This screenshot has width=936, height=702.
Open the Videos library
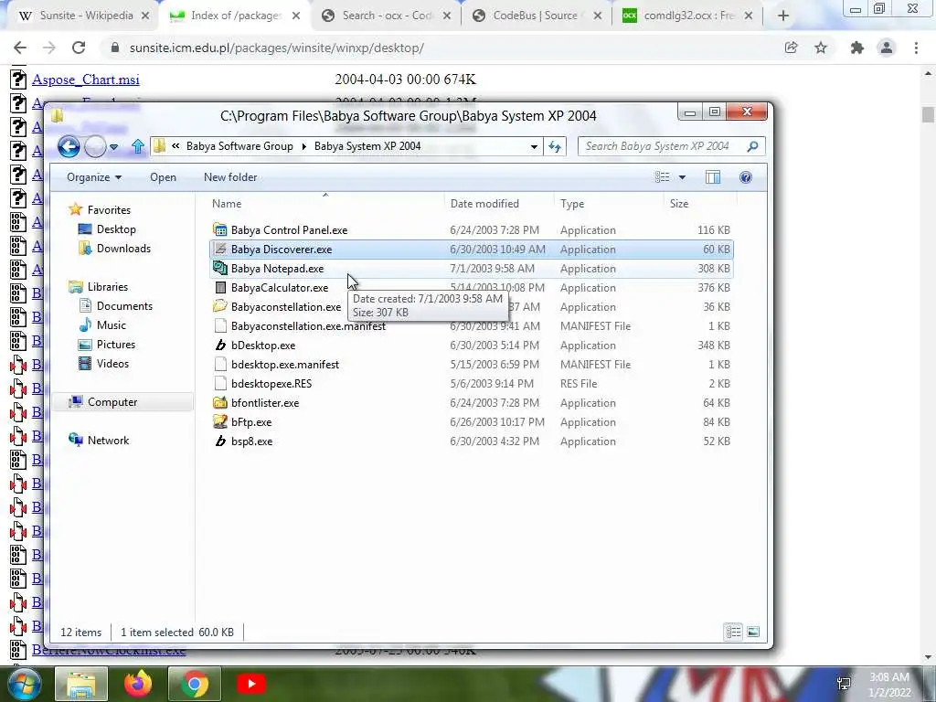[x=112, y=364]
